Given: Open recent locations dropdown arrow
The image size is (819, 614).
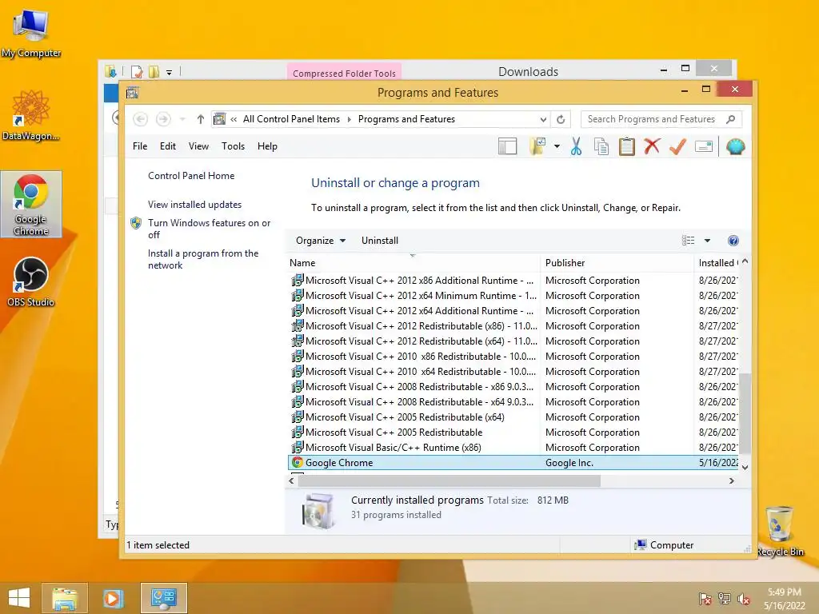Looking at the screenshot, I should (x=182, y=120).
